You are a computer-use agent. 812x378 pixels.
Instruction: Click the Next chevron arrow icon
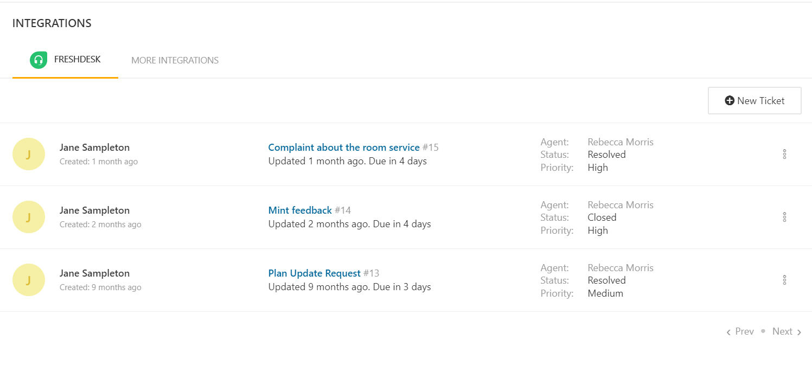799,332
